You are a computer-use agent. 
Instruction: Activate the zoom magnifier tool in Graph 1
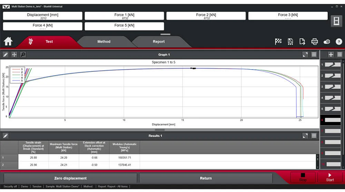(x=23, y=55)
